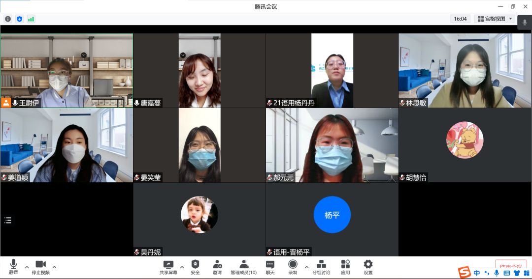Click the meeting info icon at top-left
The height and width of the screenshot is (279, 532).
8,19
